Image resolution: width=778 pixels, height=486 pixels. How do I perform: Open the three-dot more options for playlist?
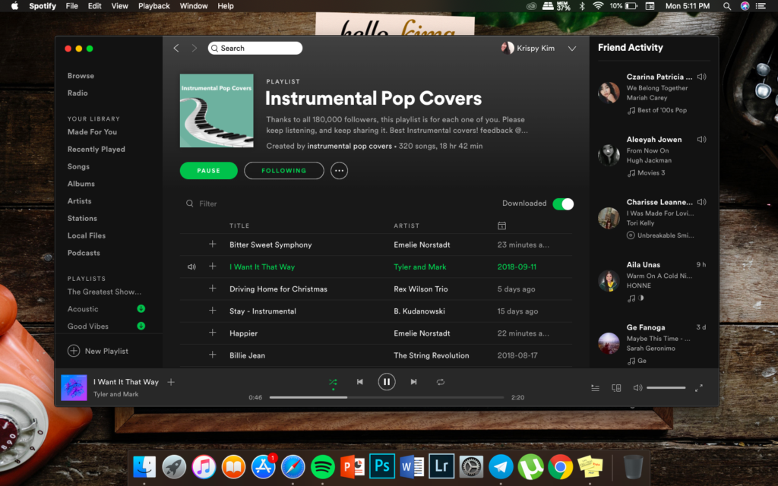pyautogui.click(x=339, y=171)
